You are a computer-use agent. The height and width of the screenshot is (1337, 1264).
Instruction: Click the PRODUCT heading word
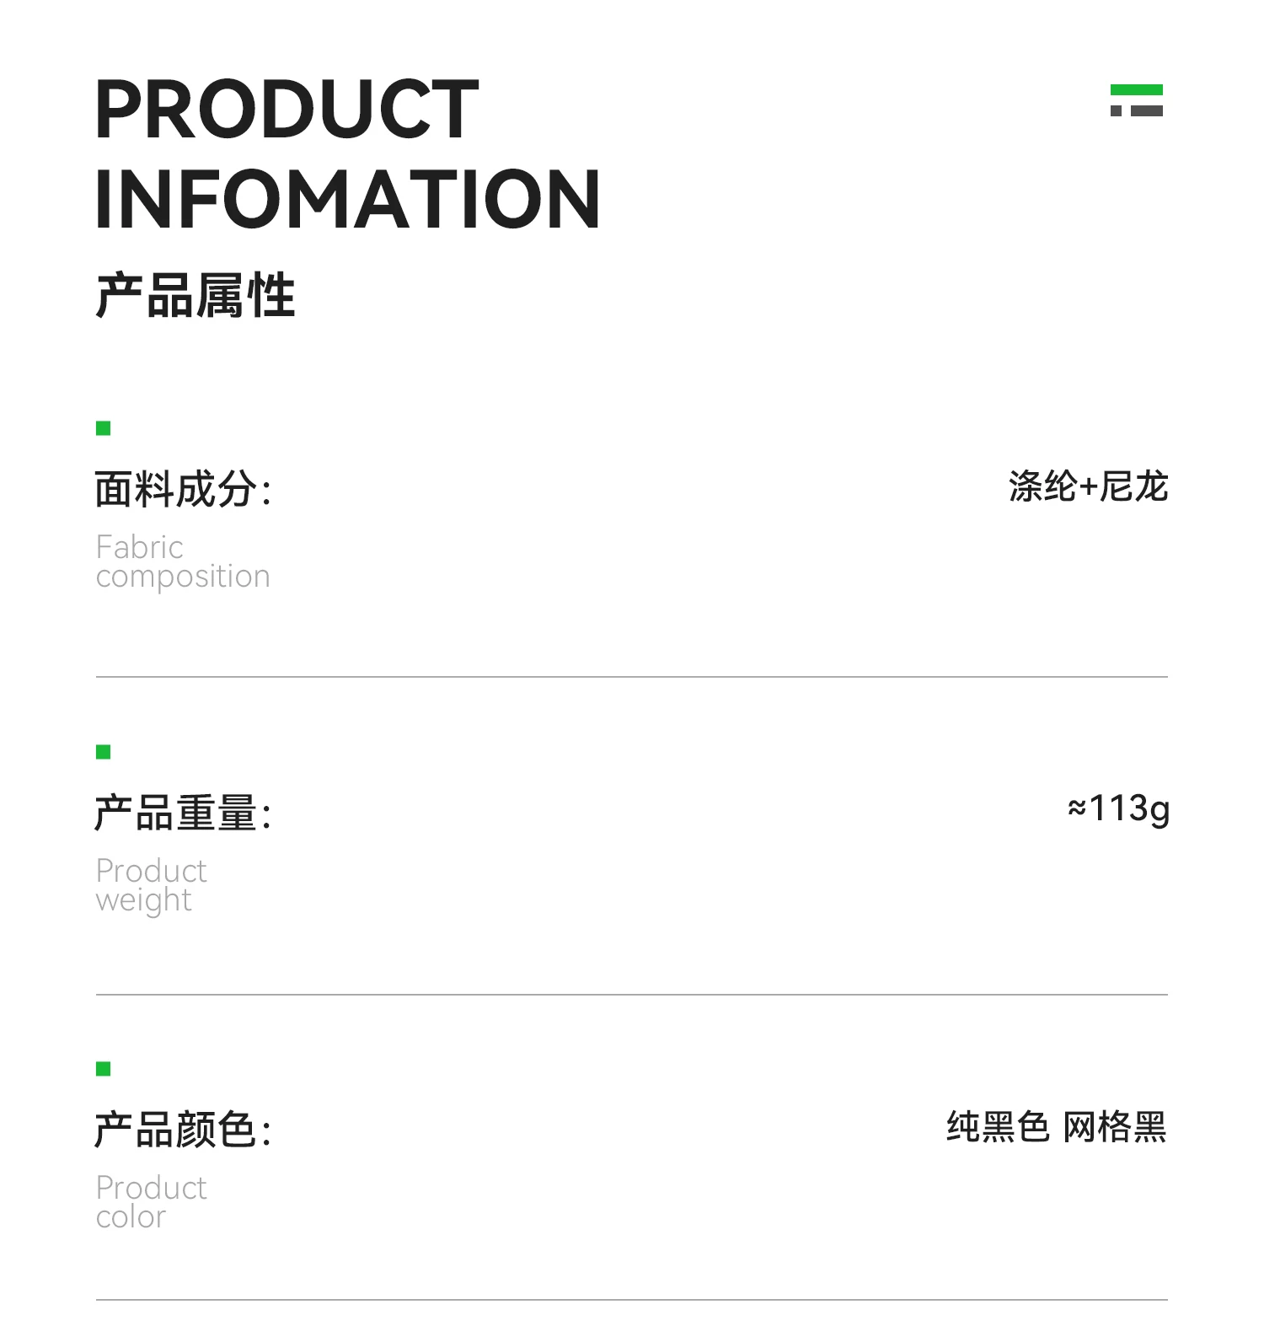pos(287,110)
